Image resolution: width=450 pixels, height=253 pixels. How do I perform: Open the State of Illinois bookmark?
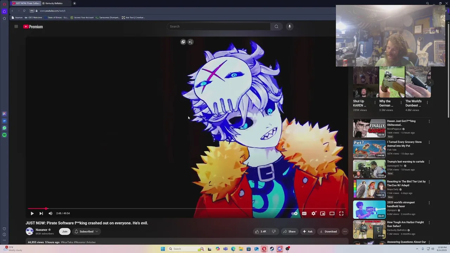56,17
